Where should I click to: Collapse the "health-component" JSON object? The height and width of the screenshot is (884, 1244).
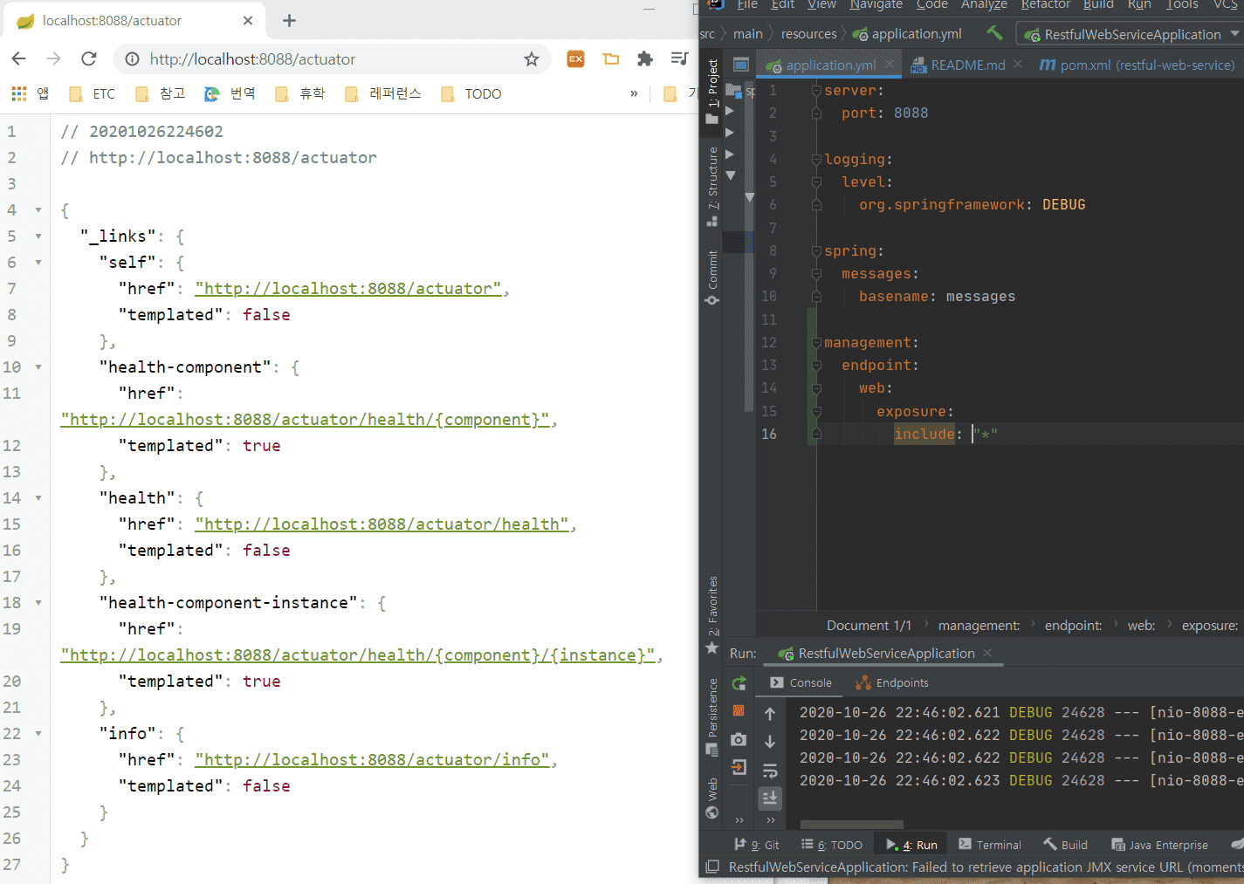click(38, 367)
